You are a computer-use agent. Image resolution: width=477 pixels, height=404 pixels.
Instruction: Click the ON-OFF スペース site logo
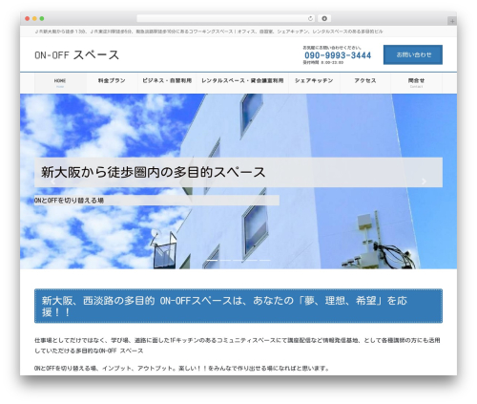(76, 55)
